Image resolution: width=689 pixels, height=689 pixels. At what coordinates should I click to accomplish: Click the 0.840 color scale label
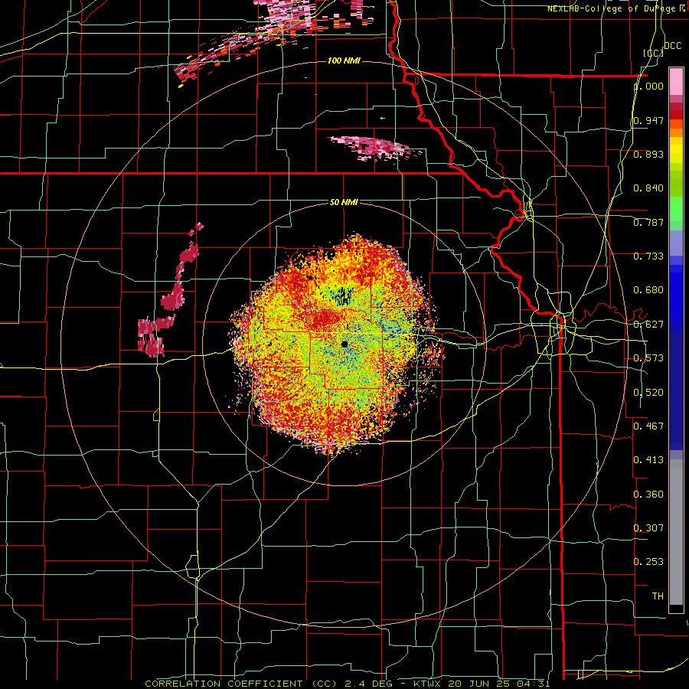648,188
